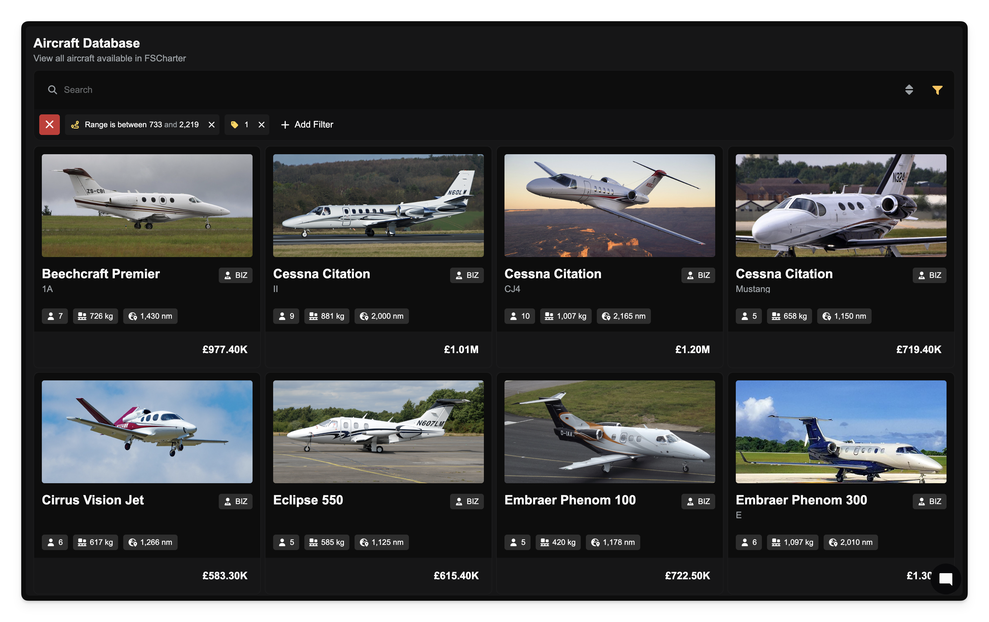Open the Cirrus Vision Jet title

(93, 500)
